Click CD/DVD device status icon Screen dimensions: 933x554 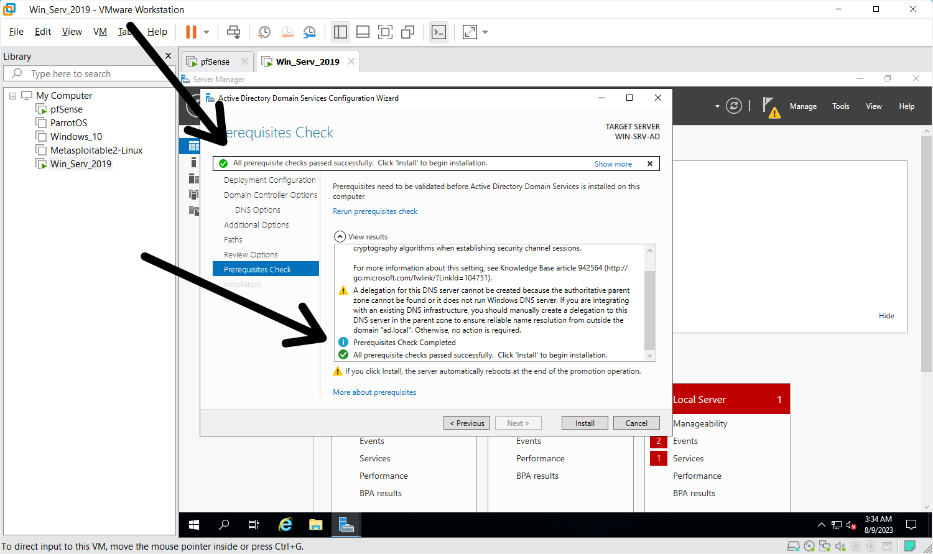809,547
